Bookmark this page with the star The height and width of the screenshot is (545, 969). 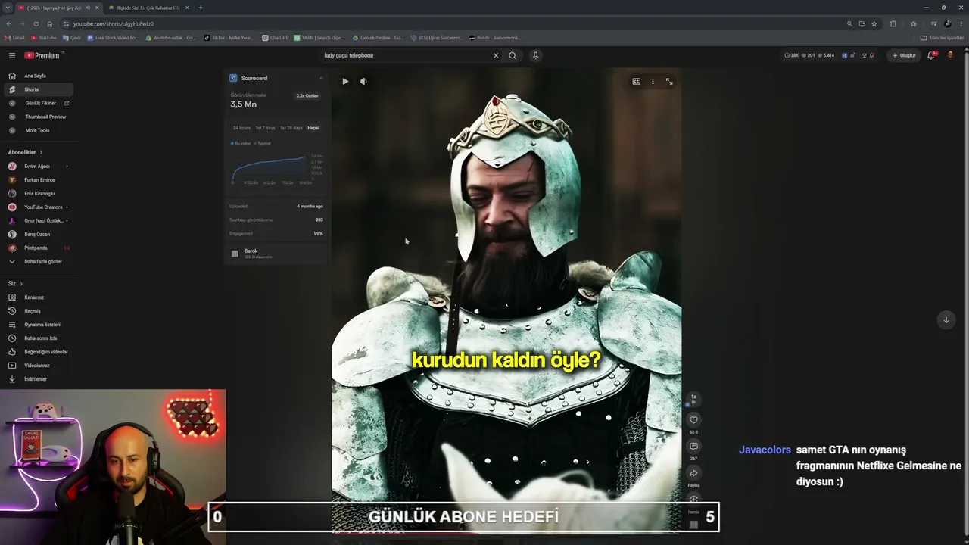tap(874, 23)
